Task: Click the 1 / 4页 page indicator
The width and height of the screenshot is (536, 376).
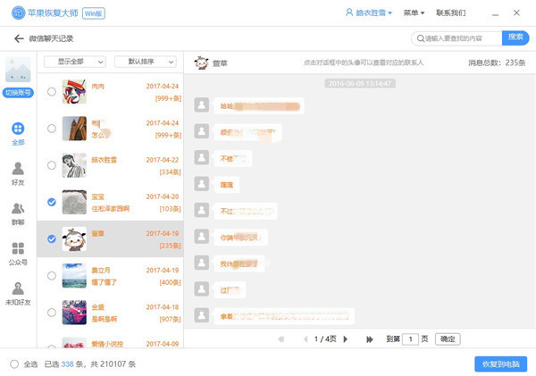Action: 325,339
